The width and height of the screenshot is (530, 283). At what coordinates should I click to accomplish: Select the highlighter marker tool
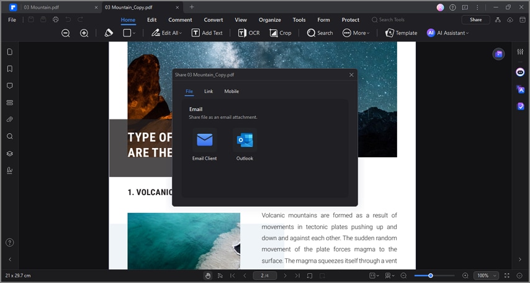[x=109, y=33]
